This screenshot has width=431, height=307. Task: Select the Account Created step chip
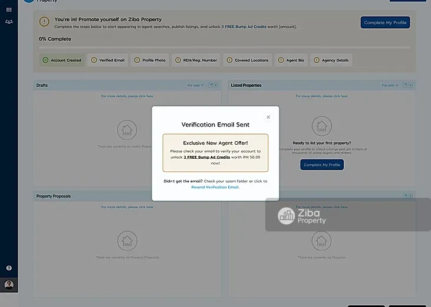(62, 60)
